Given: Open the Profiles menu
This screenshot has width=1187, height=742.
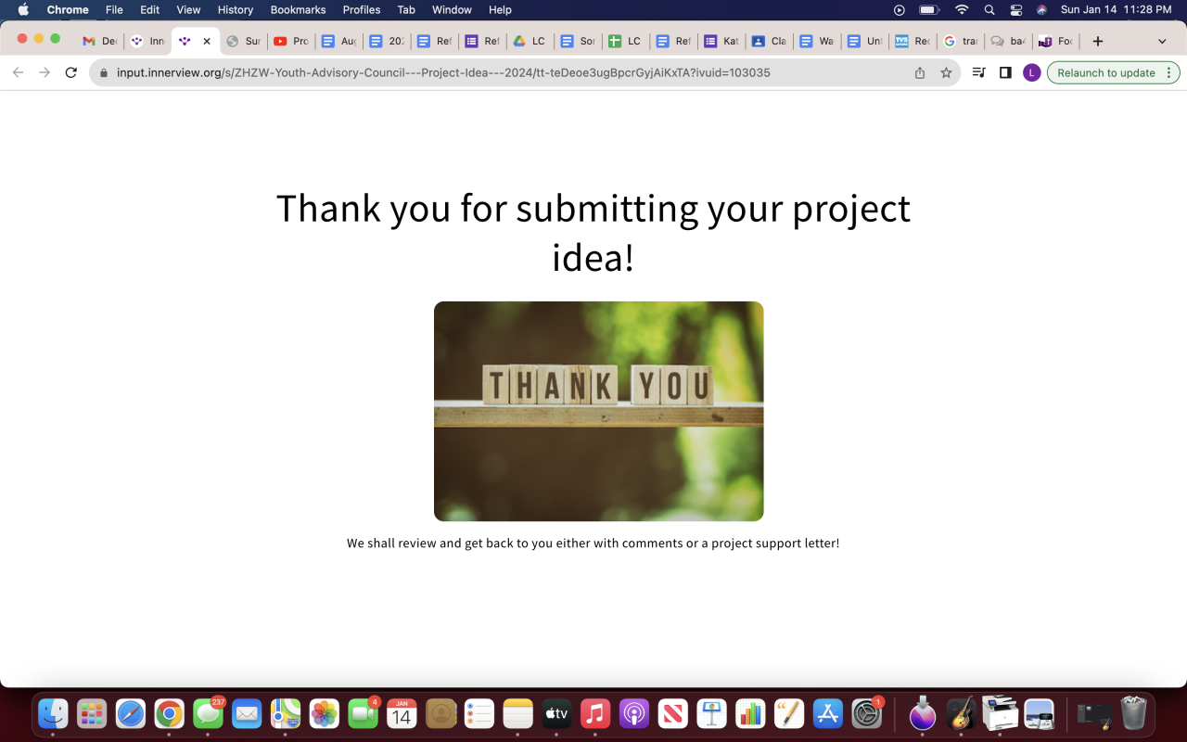Looking at the screenshot, I should pyautogui.click(x=362, y=9).
